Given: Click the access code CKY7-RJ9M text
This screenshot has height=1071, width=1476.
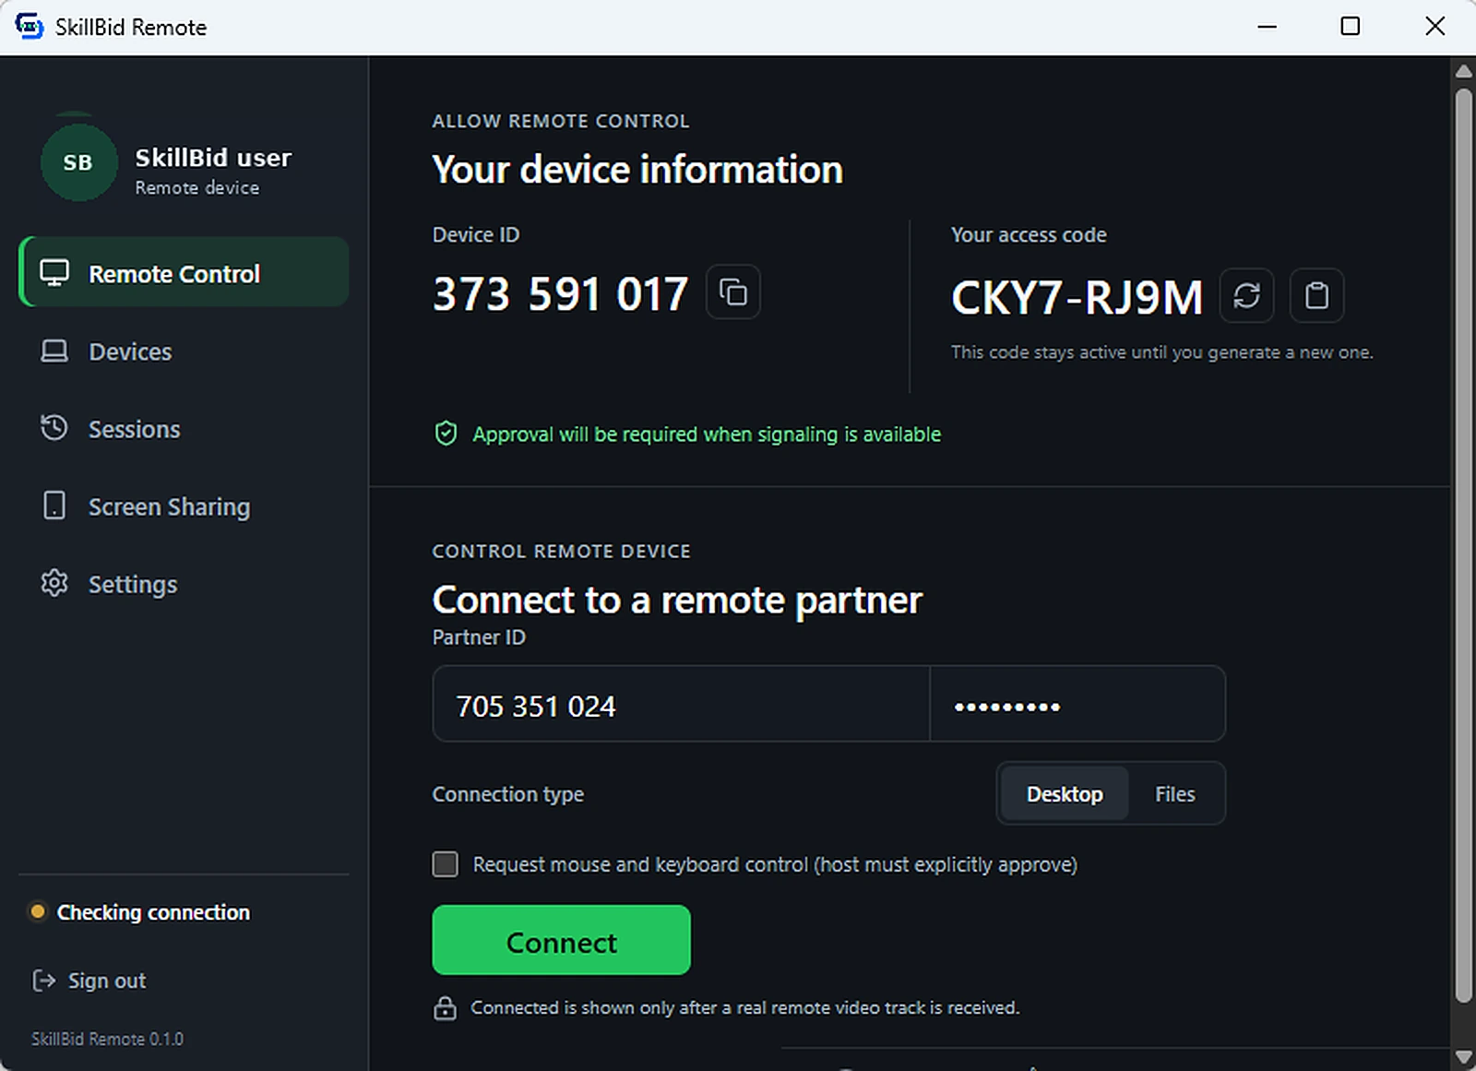Looking at the screenshot, I should coord(1077,297).
